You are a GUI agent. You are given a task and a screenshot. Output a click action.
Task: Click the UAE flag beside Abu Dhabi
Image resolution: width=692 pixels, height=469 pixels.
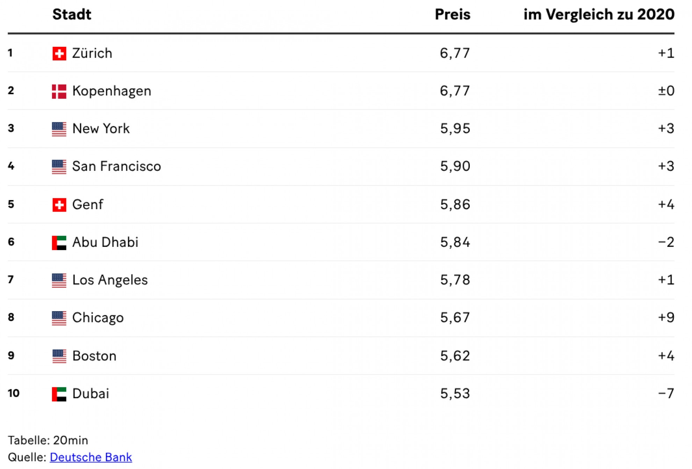59,243
